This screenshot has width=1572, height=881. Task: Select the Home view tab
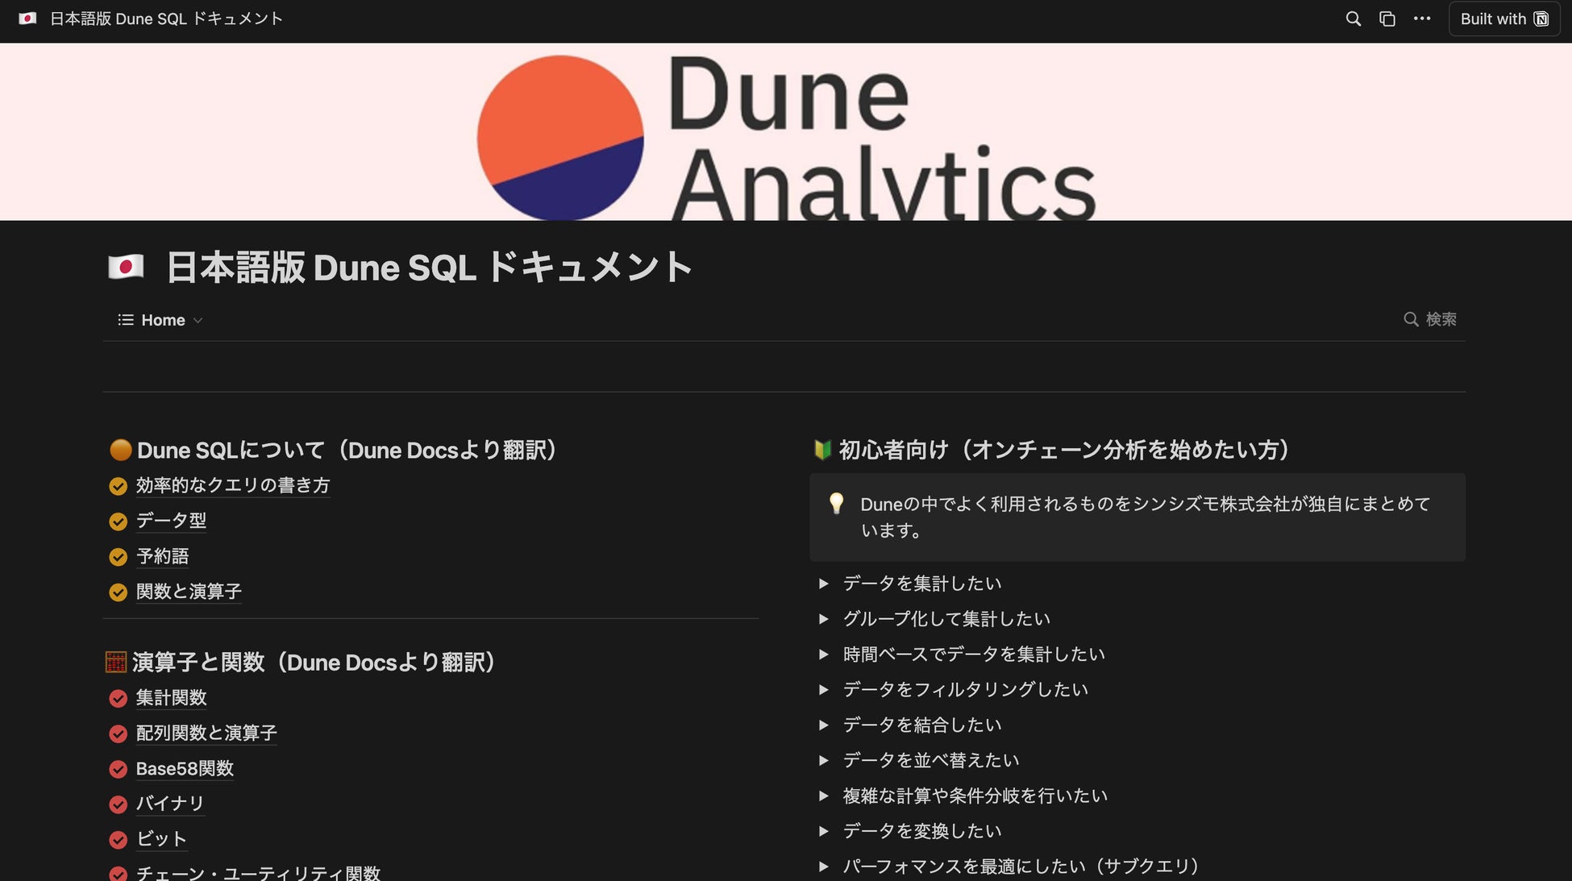163,320
